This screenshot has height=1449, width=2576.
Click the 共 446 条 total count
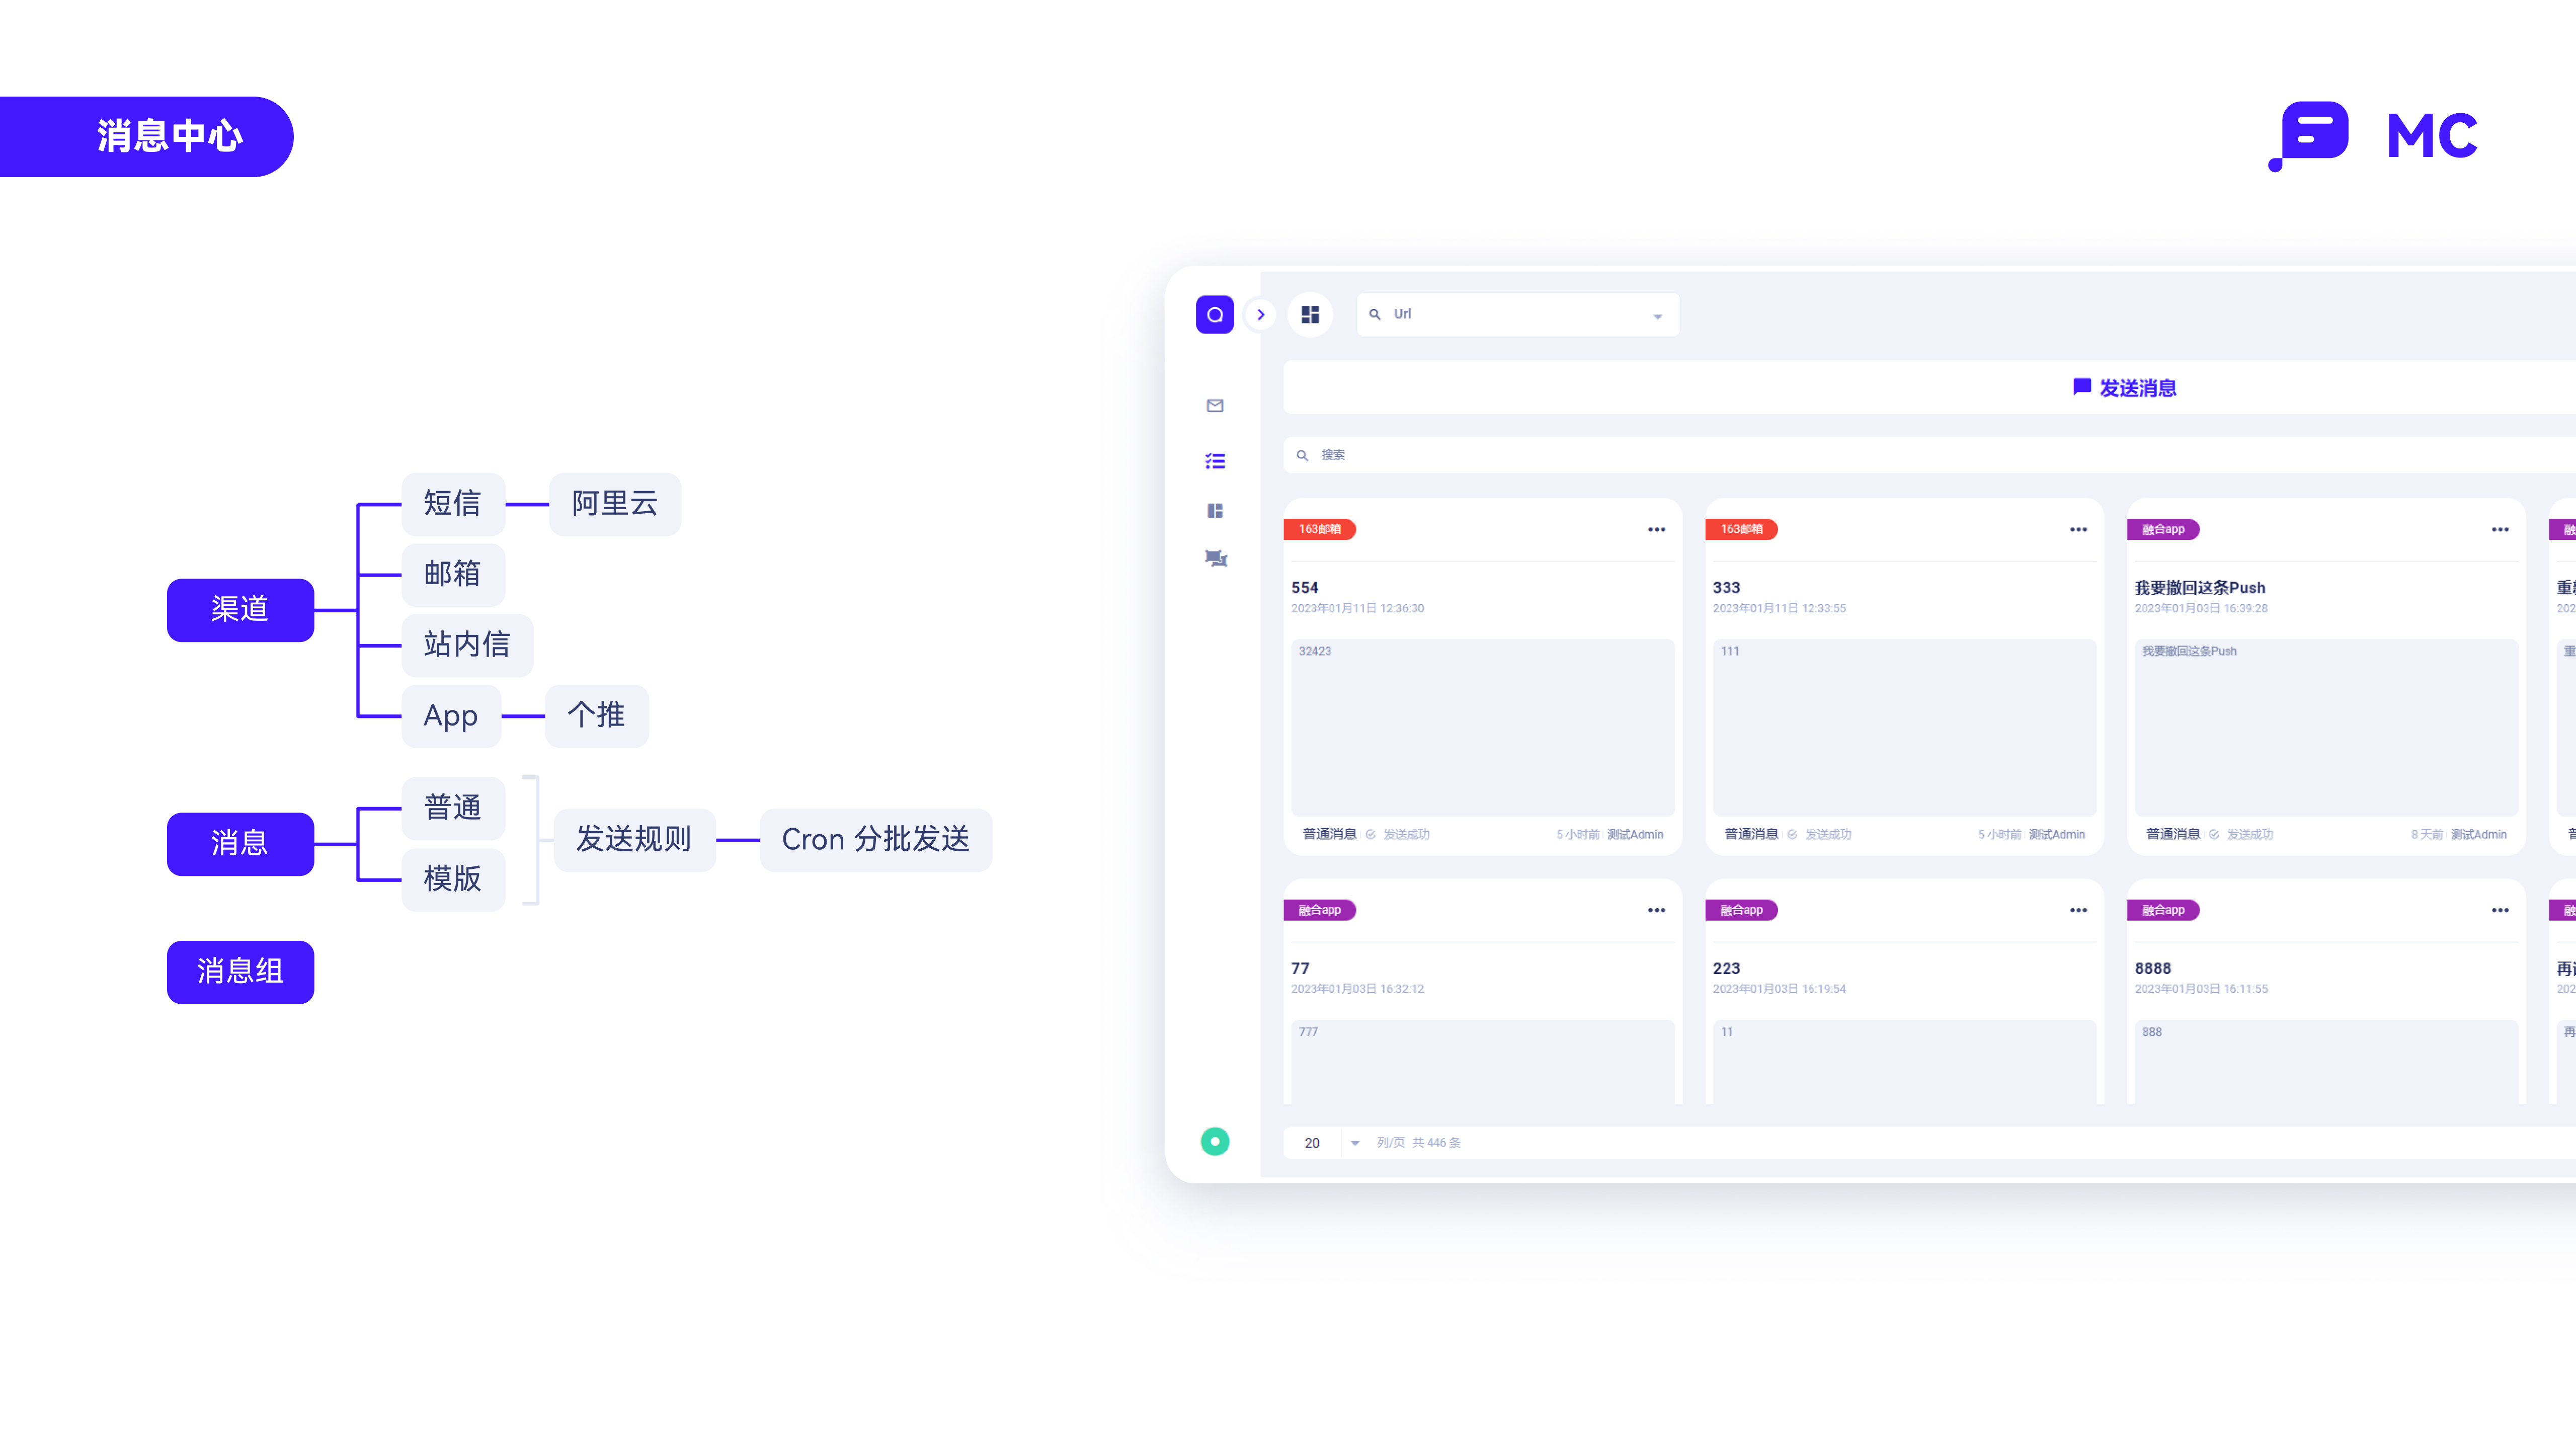1436,1143
